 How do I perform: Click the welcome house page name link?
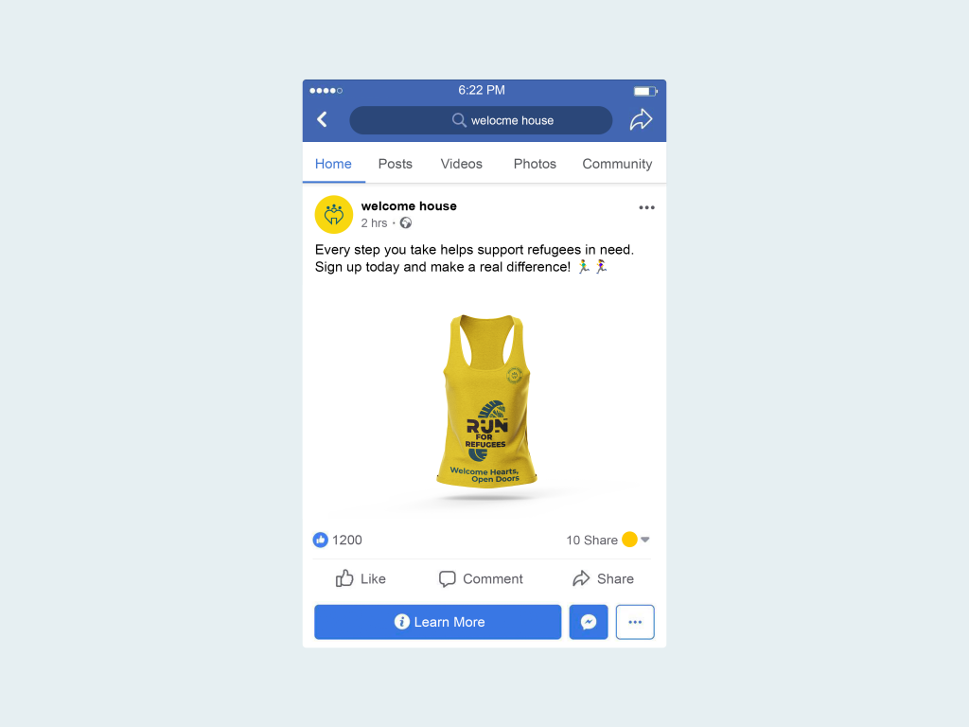click(x=409, y=205)
